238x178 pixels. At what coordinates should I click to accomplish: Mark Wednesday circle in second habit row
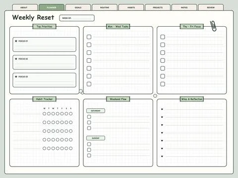tap(53, 122)
